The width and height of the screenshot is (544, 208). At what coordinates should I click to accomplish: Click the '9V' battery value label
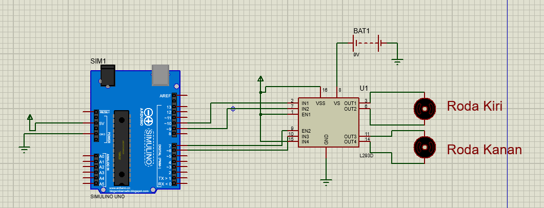[356, 54]
